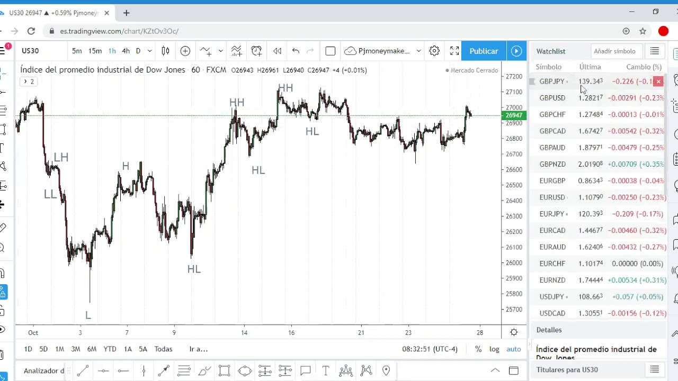
Task: Toggle auto scale on the price axis
Action: (x=514, y=349)
